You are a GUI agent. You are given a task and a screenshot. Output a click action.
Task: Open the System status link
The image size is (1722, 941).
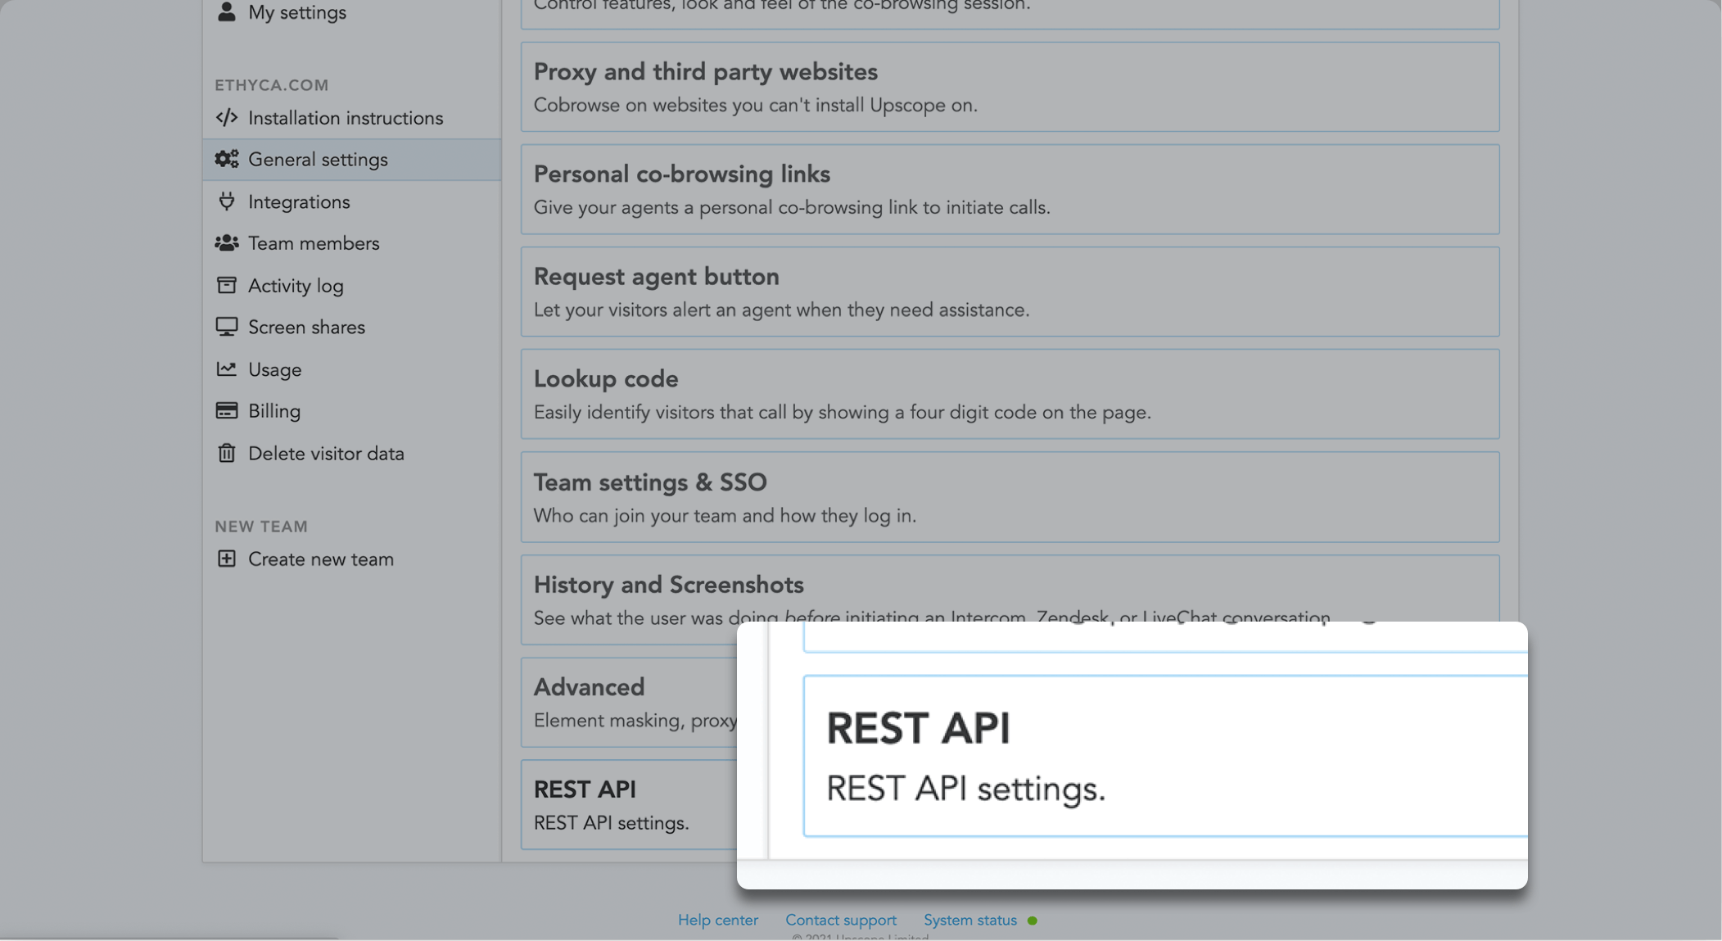click(969, 920)
